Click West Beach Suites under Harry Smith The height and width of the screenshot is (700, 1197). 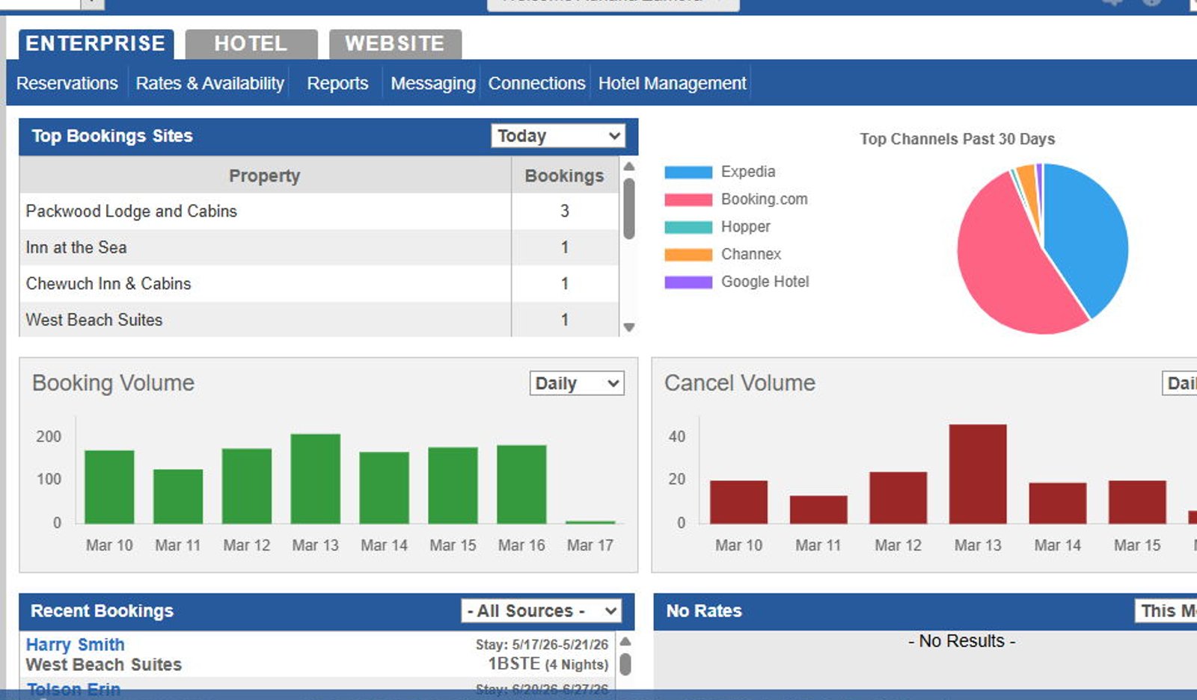(x=104, y=665)
